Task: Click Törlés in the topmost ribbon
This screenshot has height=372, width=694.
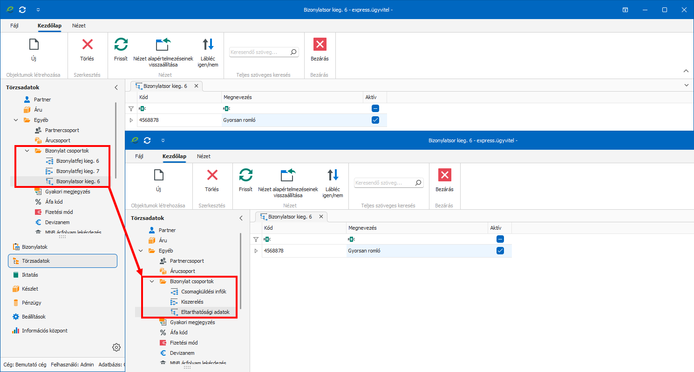Action: pyautogui.click(x=87, y=50)
